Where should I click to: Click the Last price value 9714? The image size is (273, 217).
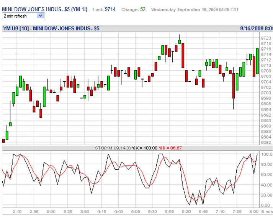pos(110,10)
